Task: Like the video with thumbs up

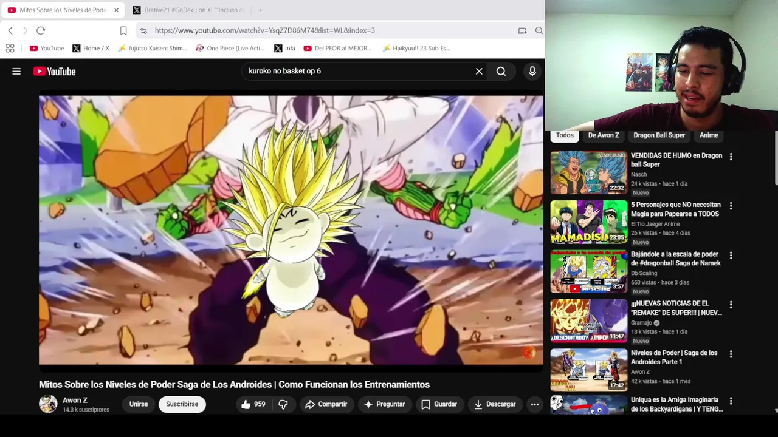Action: coord(253,404)
